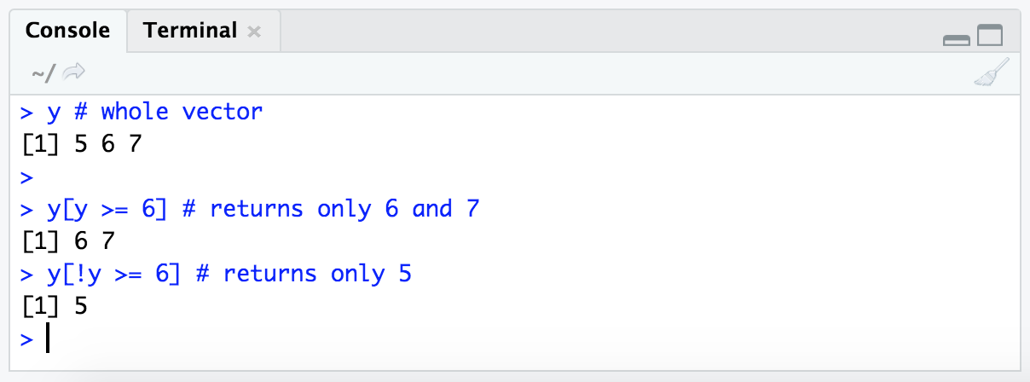Click the output line '[1] 5'
1030x382 pixels.
tap(54, 307)
